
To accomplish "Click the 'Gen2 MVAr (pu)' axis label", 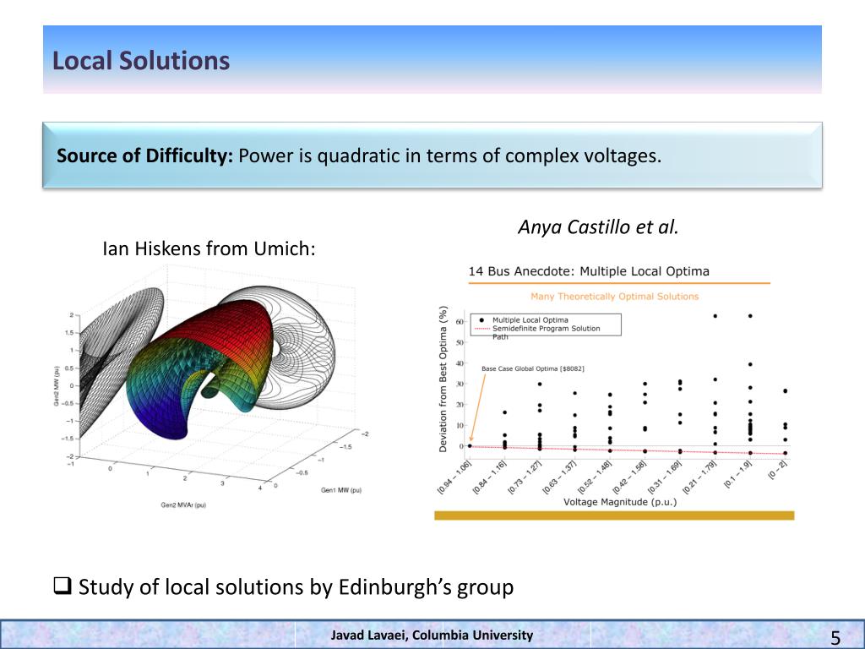I will [x=183, y=505].
